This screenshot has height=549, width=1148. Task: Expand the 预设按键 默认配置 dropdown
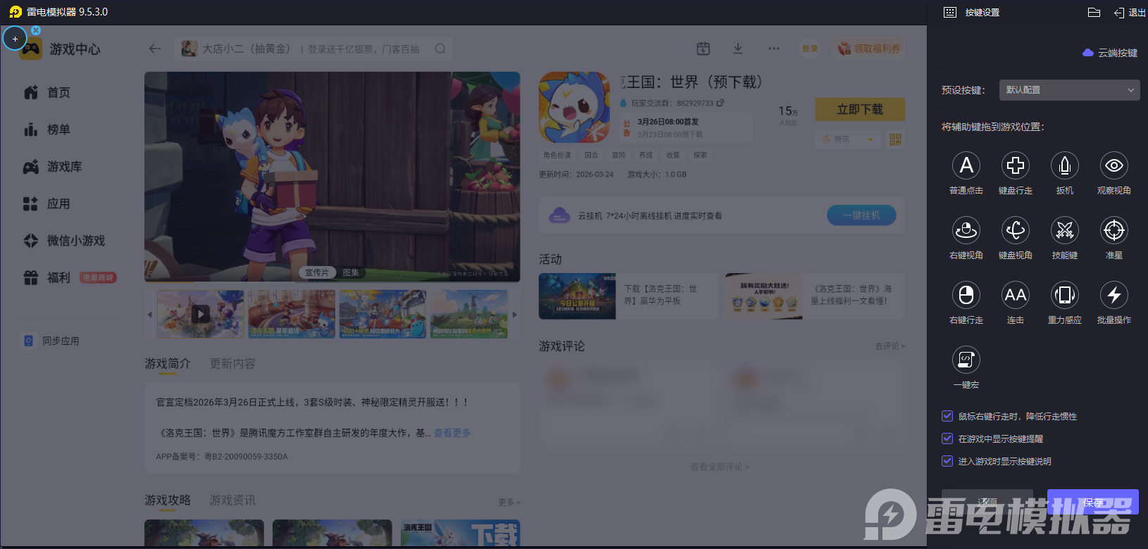point(1069,90)
